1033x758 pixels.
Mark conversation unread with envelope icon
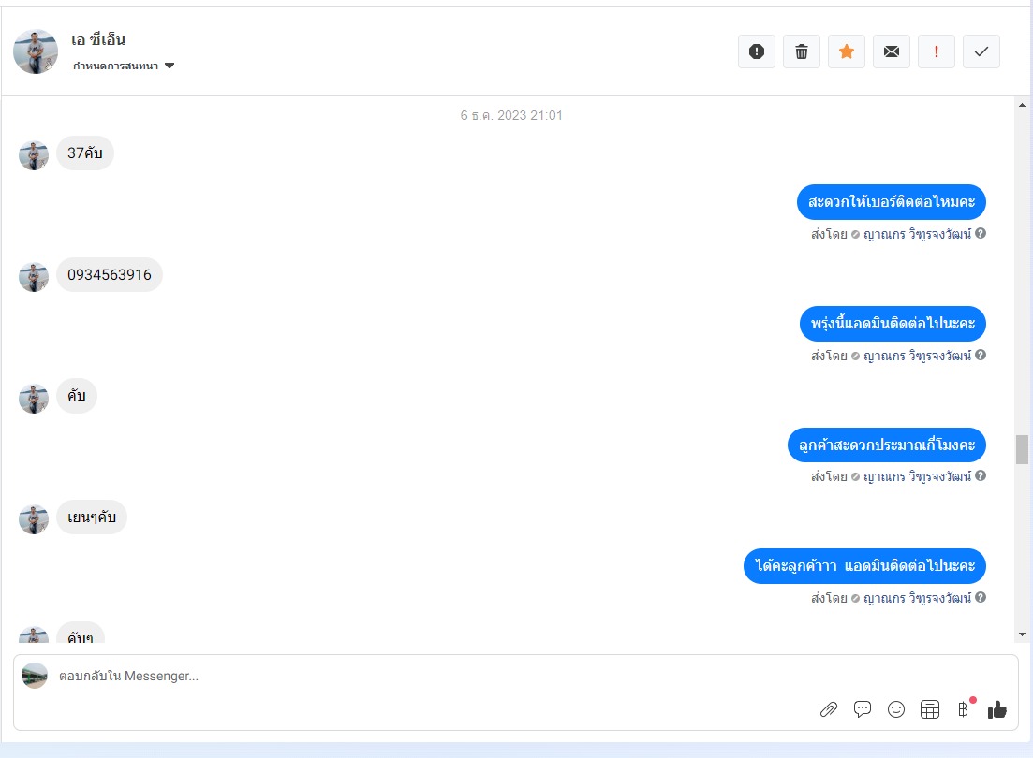[892, 51]
